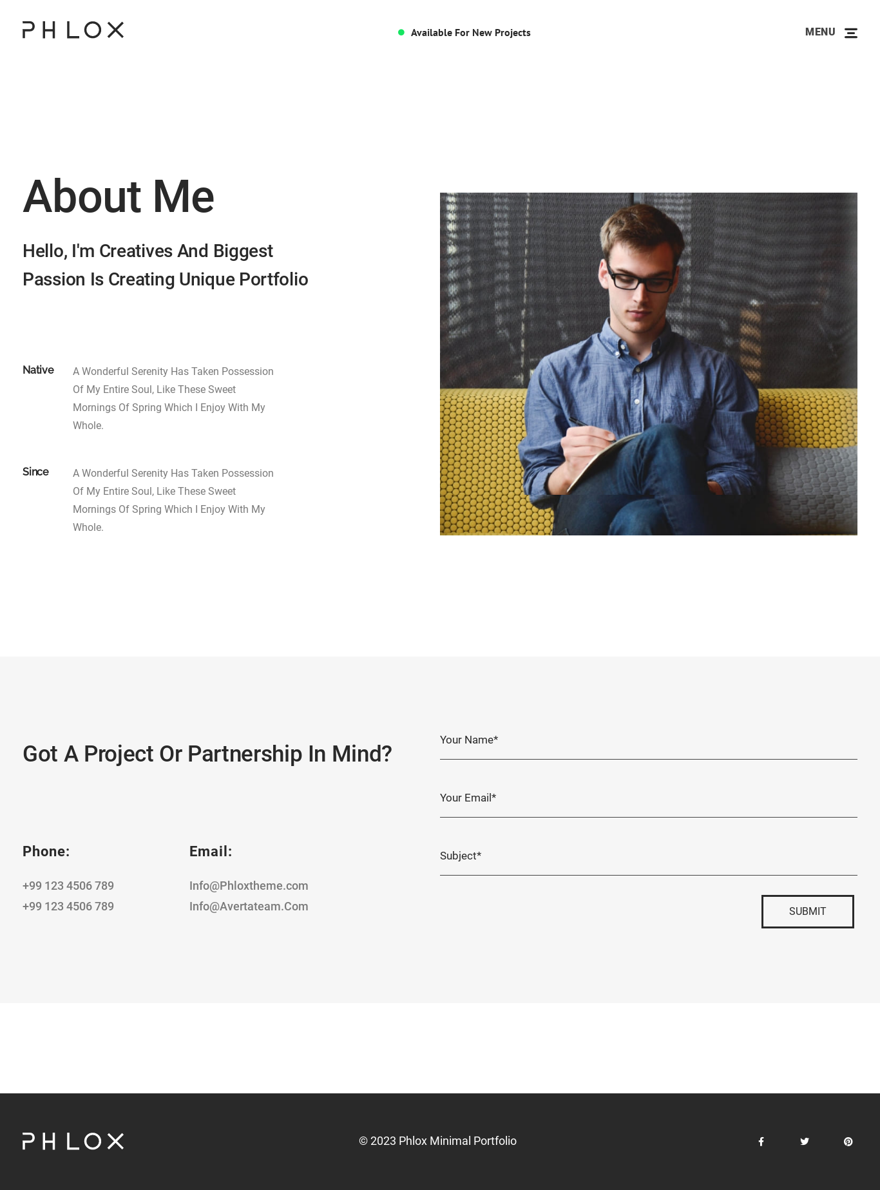Click the MENU label in the header

[819, 32]
